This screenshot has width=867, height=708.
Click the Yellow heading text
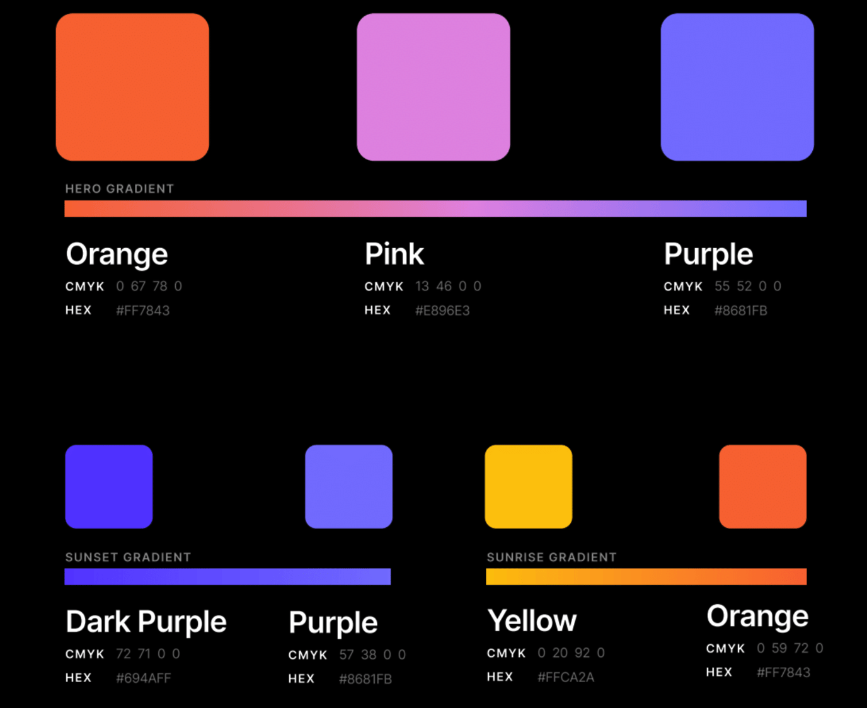[532, 620]
